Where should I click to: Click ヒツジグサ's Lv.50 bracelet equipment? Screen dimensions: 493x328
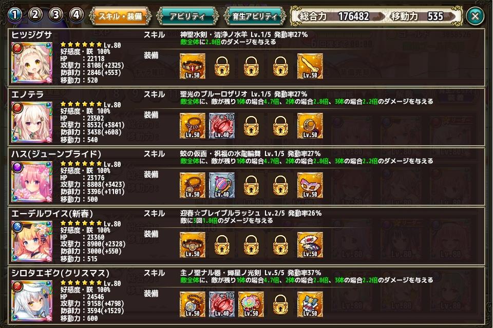[x=193, y=66]
